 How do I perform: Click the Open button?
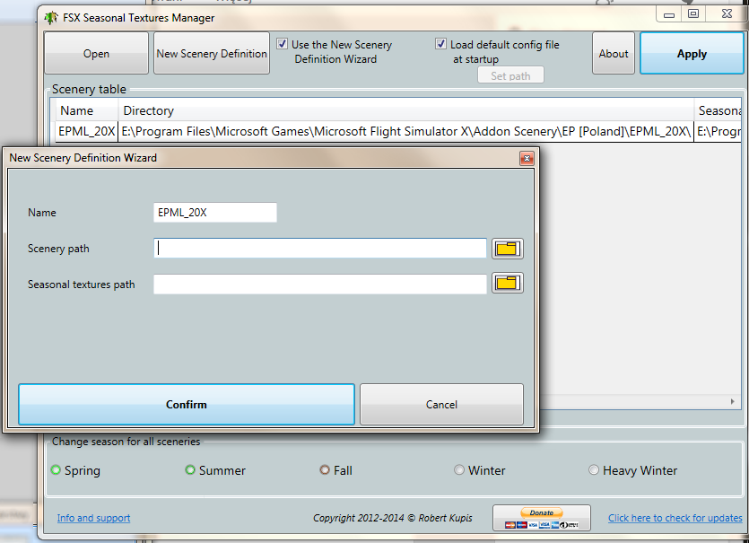97,53
